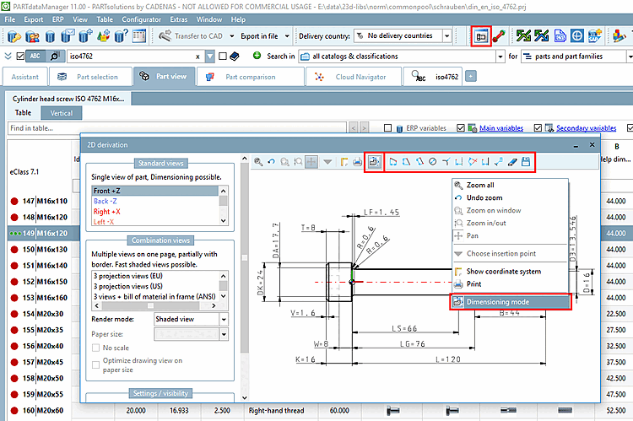Click the Dimensioning mode toolbar icon
Screen dimensions: 633x421
pos(375,161)
